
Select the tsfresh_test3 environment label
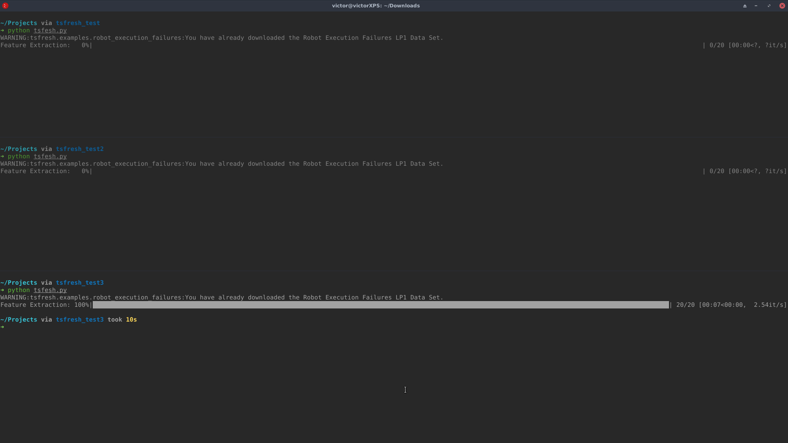click(x=80, y=282)
